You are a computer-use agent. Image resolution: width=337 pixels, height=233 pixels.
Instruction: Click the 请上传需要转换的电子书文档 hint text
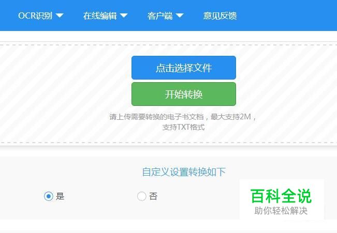pos(156,117)
